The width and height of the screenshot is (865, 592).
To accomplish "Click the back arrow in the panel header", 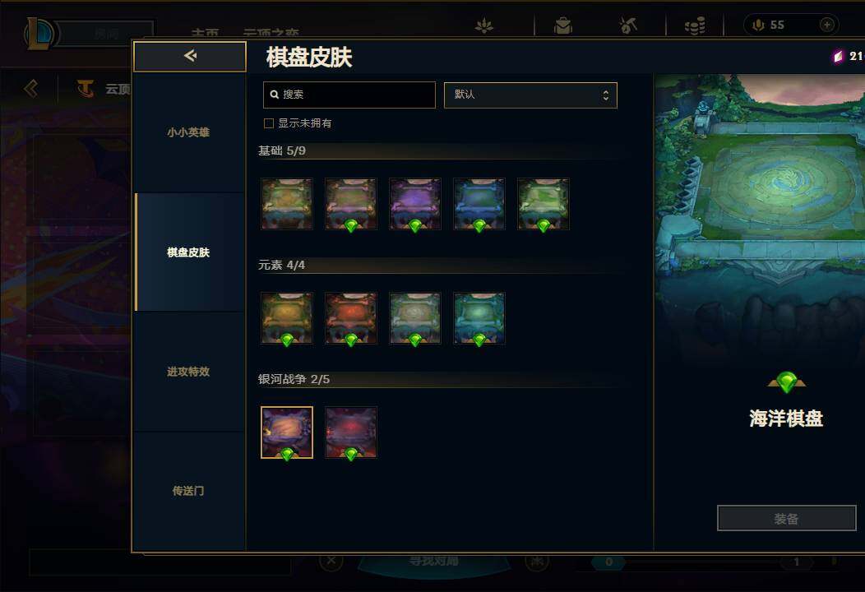I will click(x=190, y=56).
